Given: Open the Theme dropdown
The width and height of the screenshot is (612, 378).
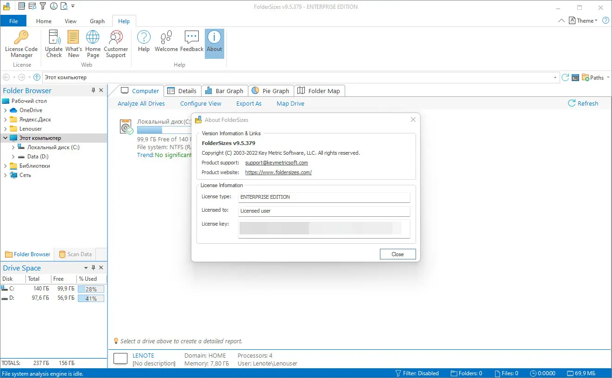Looking at the screenshot, I should coord(583,21).
